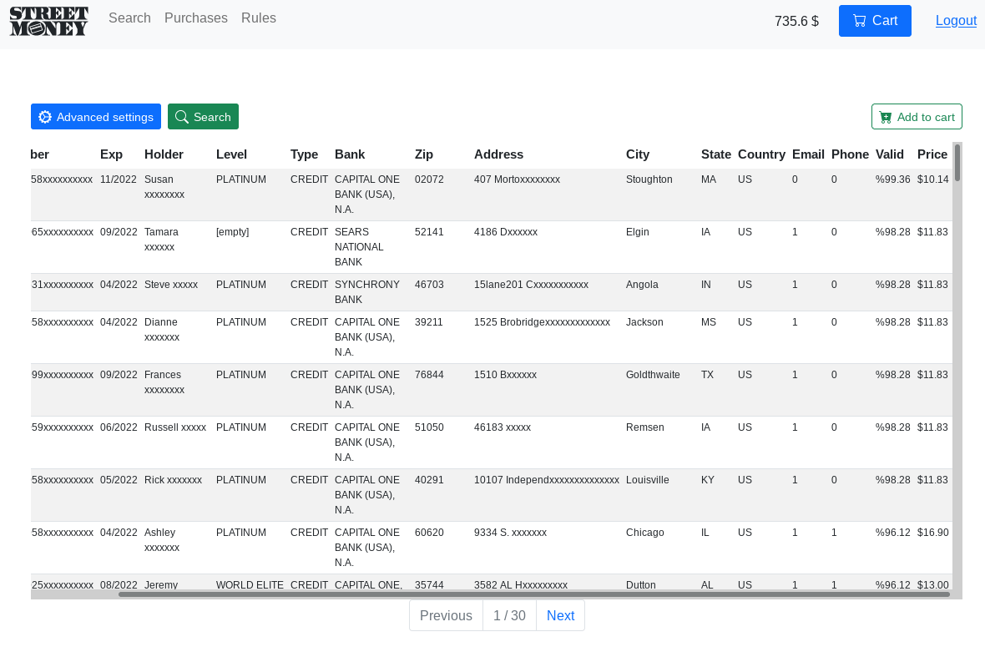This screenshot has width=985, height=647.
Task: Open the Purchases menu item
Action: 195,18
